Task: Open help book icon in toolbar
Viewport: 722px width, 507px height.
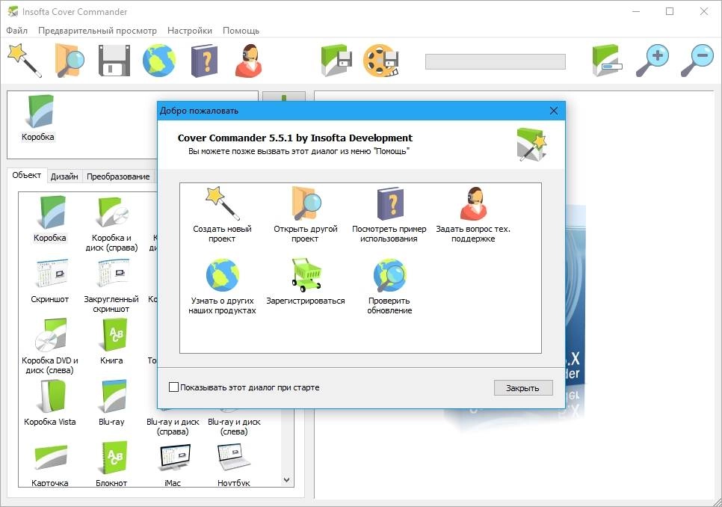Action: click(204, 61)
